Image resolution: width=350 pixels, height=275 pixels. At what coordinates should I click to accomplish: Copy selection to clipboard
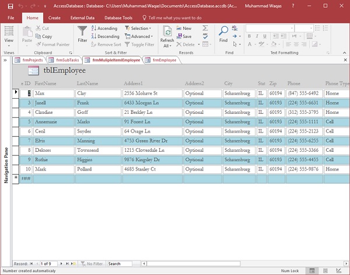tap(44, 36)
